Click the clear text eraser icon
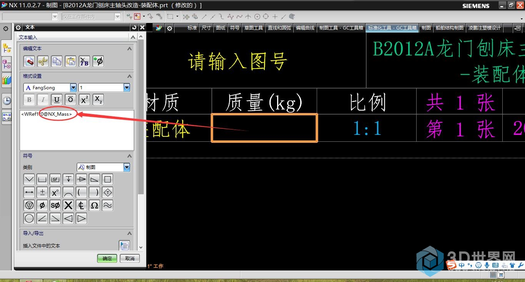This screenshot has height=282, width=525. [29, 61]
